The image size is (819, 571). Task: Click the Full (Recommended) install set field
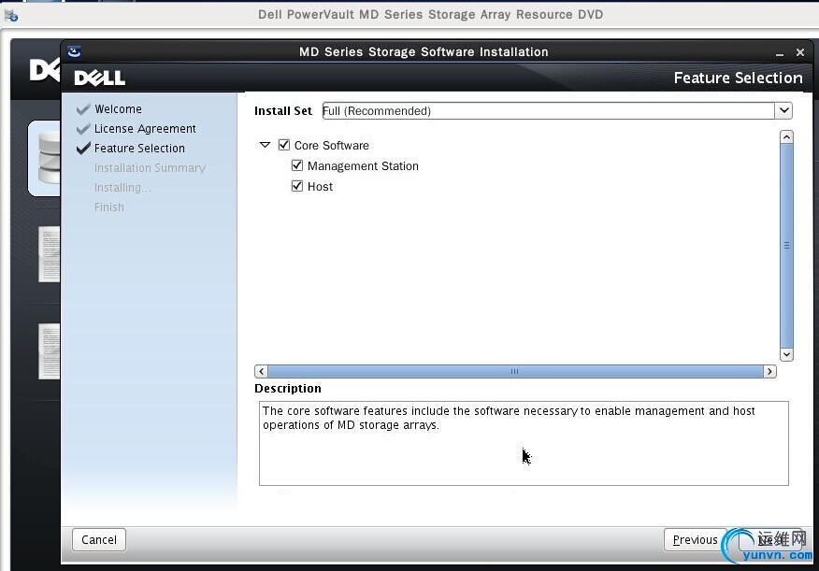pyautogui.click(x=548, y=110)
